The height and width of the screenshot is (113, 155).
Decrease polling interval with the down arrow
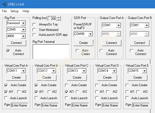tap(58, 20)
